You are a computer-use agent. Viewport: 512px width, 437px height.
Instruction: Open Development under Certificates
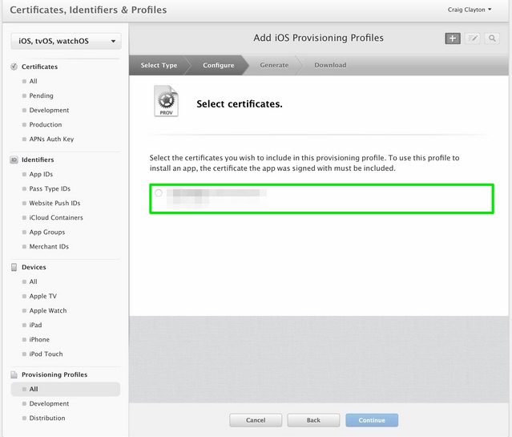click(x=49, y=110)
